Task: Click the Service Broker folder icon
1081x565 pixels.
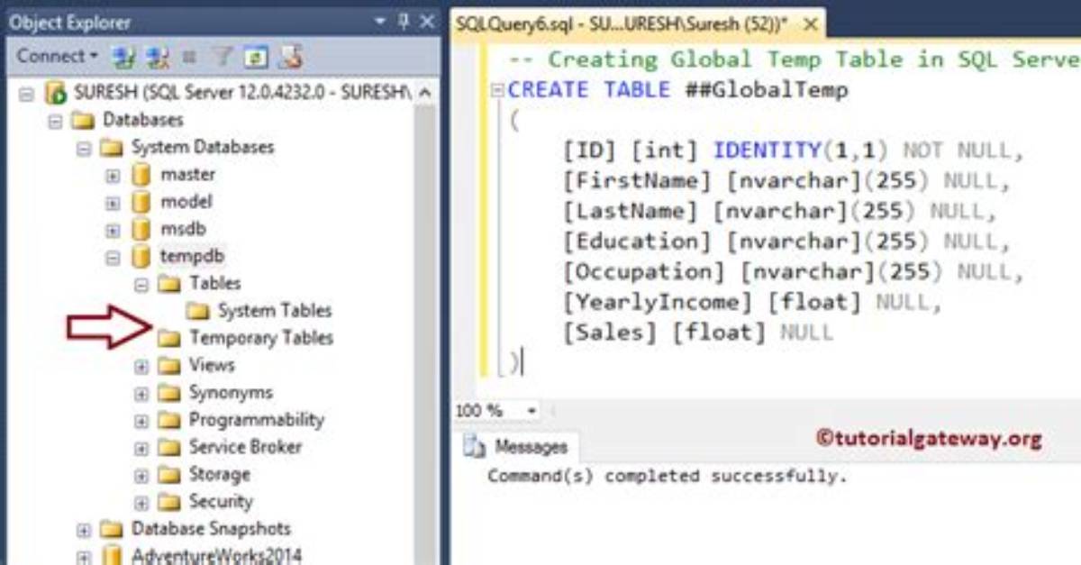Action: 168,447
